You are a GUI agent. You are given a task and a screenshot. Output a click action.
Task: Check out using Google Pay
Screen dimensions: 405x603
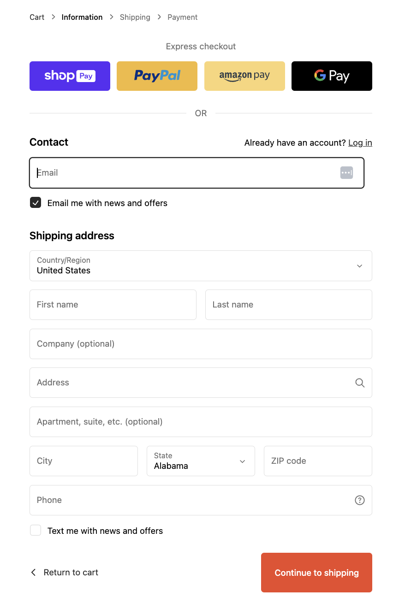click(x=332, y=76)
